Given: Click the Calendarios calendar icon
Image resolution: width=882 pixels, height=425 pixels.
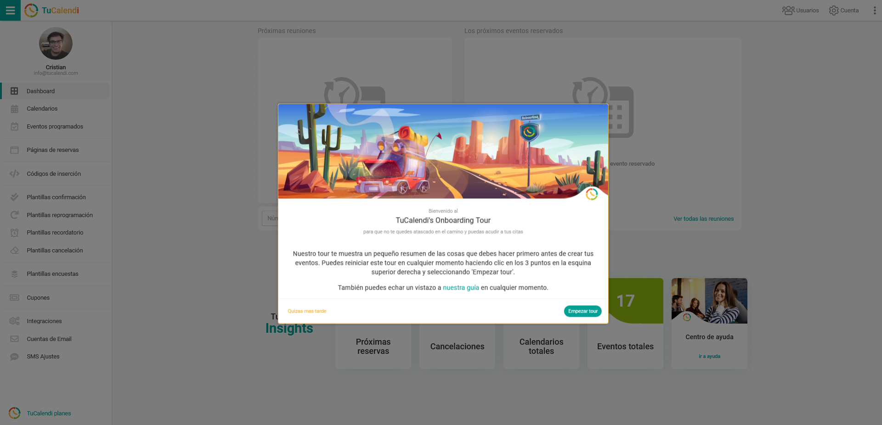Looking at the screenshot, I should 14,109.
